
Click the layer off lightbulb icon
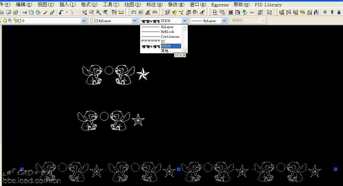coord(332,12)
